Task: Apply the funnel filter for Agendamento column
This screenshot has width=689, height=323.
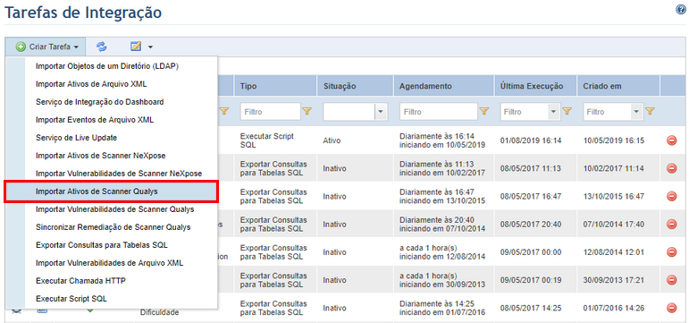Action: pyautogui.click(x=484, y=112)
